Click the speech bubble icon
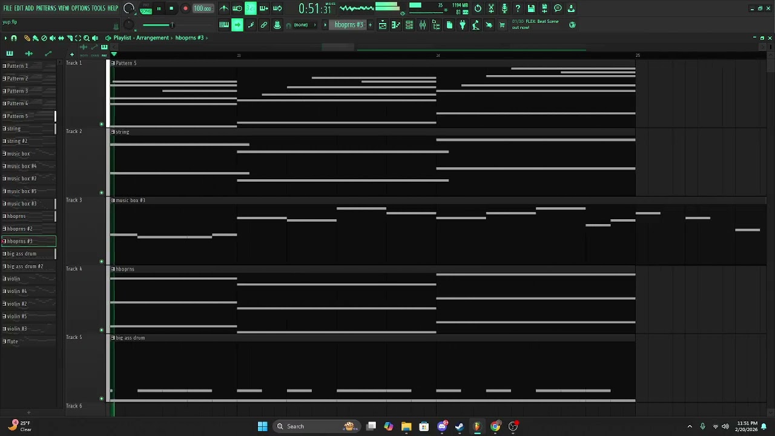The height and width of the screenshot is (436, 775). [558, 8]
